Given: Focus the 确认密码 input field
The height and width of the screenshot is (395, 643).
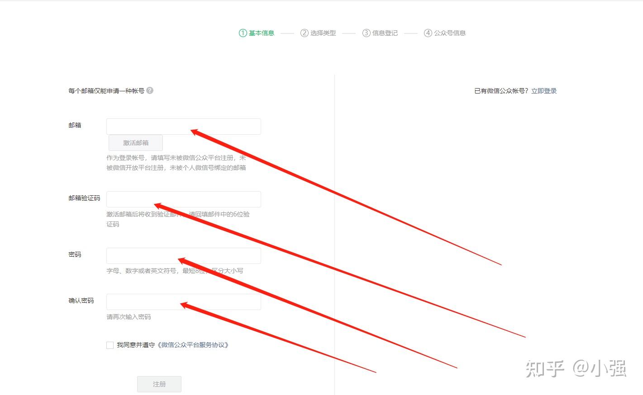Looking at the screenshot, I should 184,302.
